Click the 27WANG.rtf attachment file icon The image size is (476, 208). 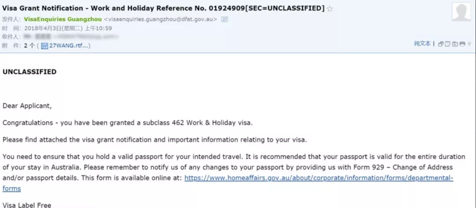point(45,45)
